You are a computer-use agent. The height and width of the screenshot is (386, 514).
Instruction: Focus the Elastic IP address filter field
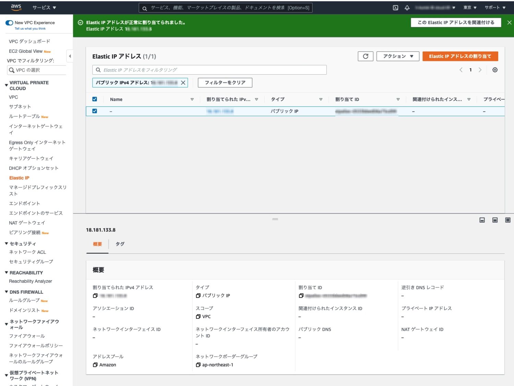click(x=209, y=70)
